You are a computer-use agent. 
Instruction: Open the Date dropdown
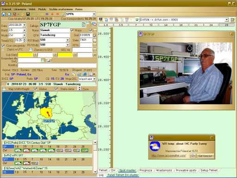coord(25,25)
